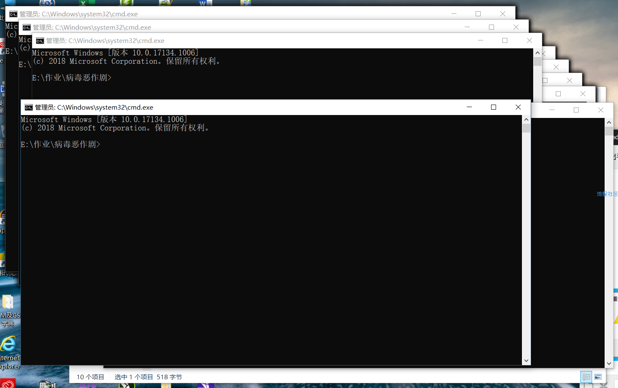Click the scroll-up arrow of the third cmd window
The image size is (618, 388).
537,53
